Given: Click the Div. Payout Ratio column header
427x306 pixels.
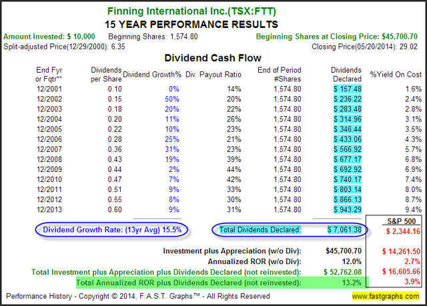Looking at the screenshot, I should (213, 75).
